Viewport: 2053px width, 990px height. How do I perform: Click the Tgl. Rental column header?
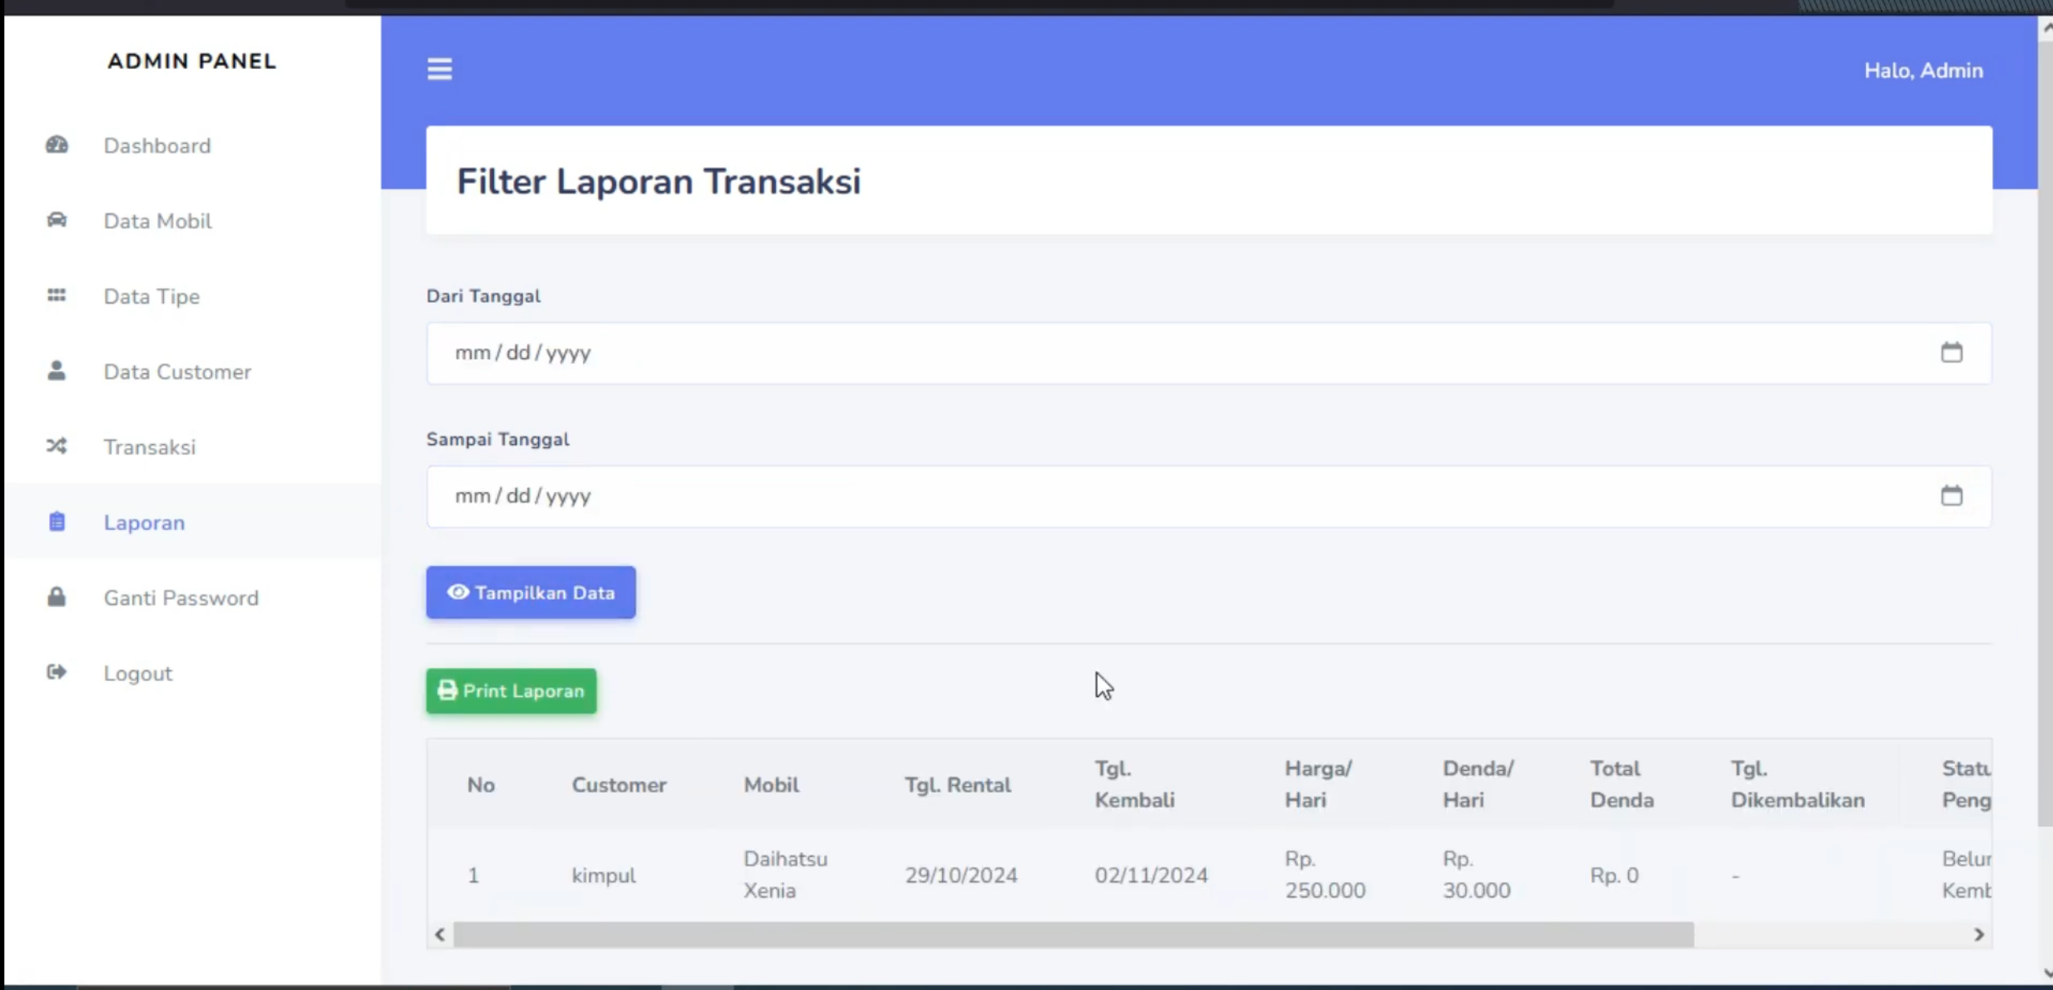[x=958, y=785]
